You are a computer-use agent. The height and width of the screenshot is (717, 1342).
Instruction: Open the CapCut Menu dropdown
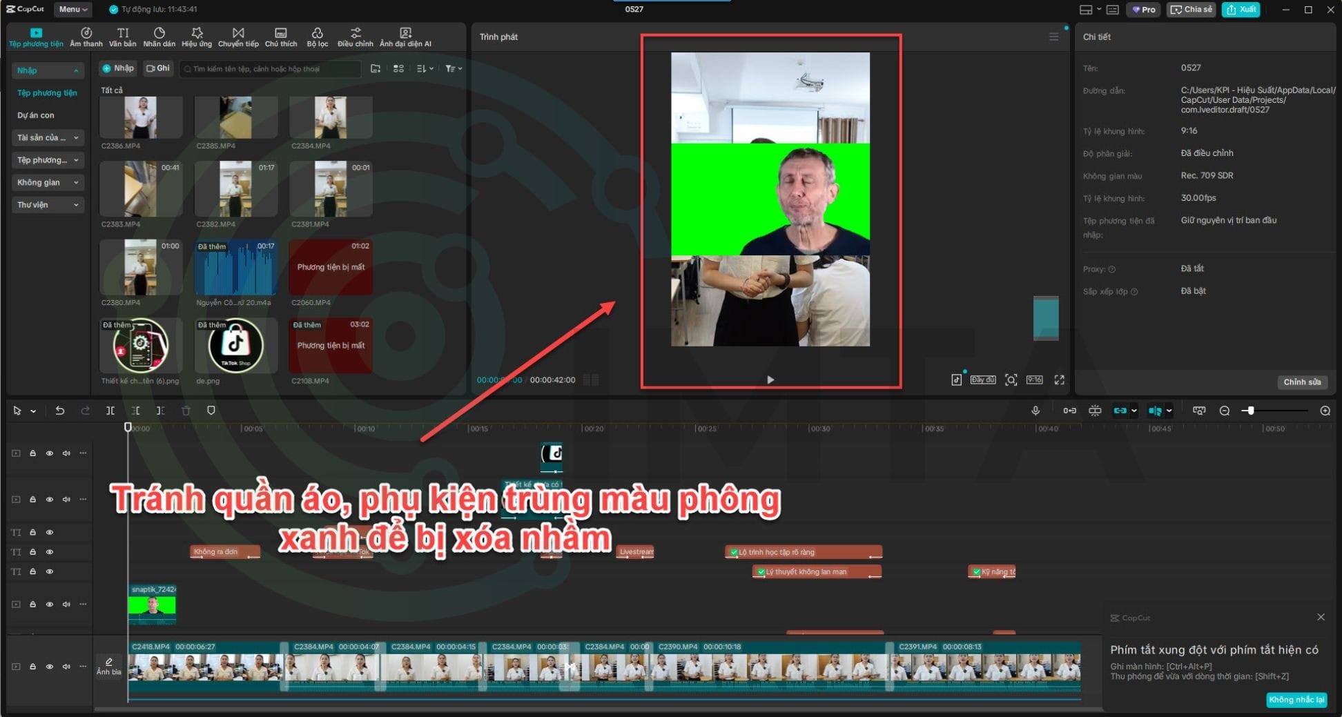pos(73,10)
